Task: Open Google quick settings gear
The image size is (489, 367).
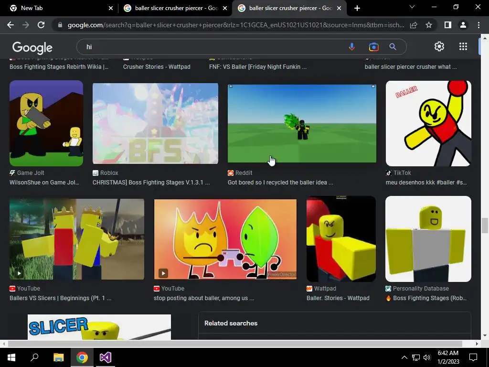Action: 439,46
